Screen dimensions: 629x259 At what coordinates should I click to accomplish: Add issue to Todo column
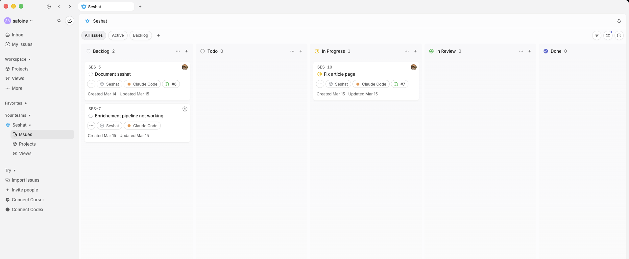coord(301,51)
